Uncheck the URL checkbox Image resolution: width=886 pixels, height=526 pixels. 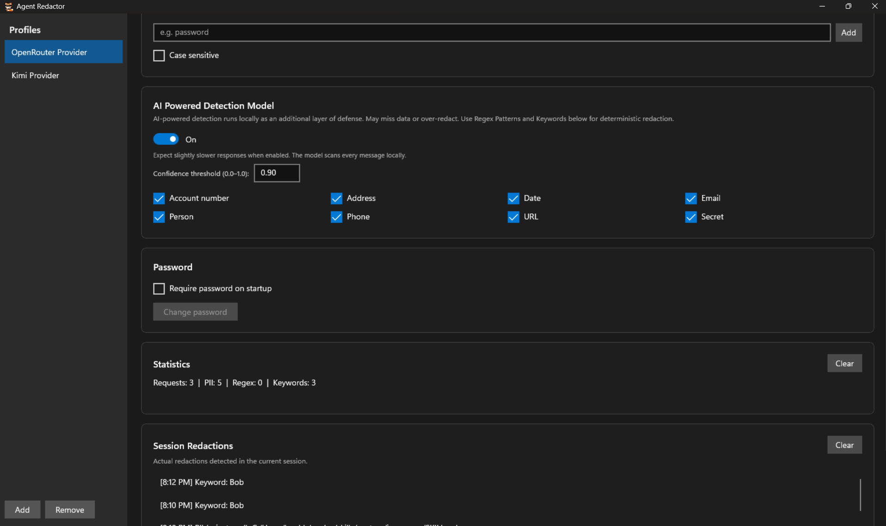coord(513,217)
